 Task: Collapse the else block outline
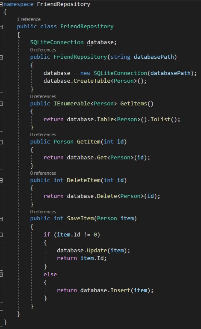1,275
